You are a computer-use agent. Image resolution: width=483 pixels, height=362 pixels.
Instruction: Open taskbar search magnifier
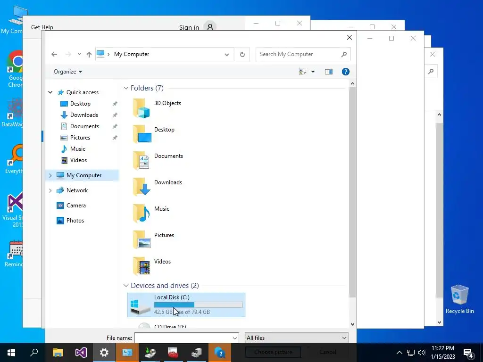point(34,353)
